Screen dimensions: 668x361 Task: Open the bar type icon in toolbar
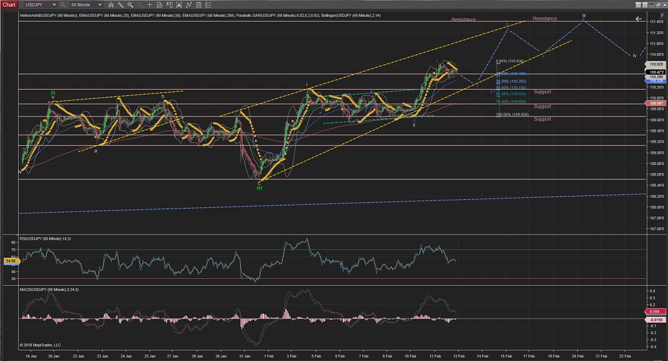coord(111,4)
